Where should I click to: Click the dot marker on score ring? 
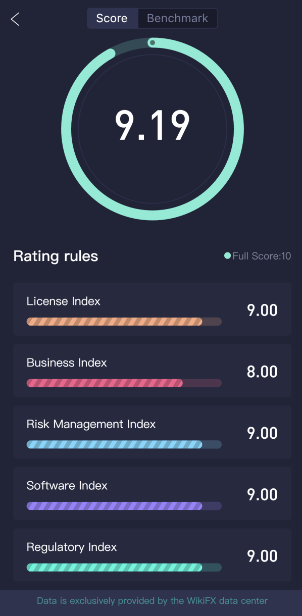tap(152, 43)
